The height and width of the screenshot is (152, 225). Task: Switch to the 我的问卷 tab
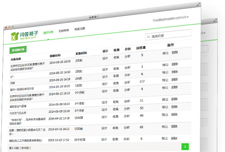[48, 32]
